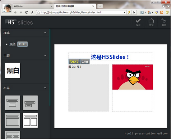Click the Angry Birds image on slide
This screenshot has width=171, height=139.
coord(133,77)
